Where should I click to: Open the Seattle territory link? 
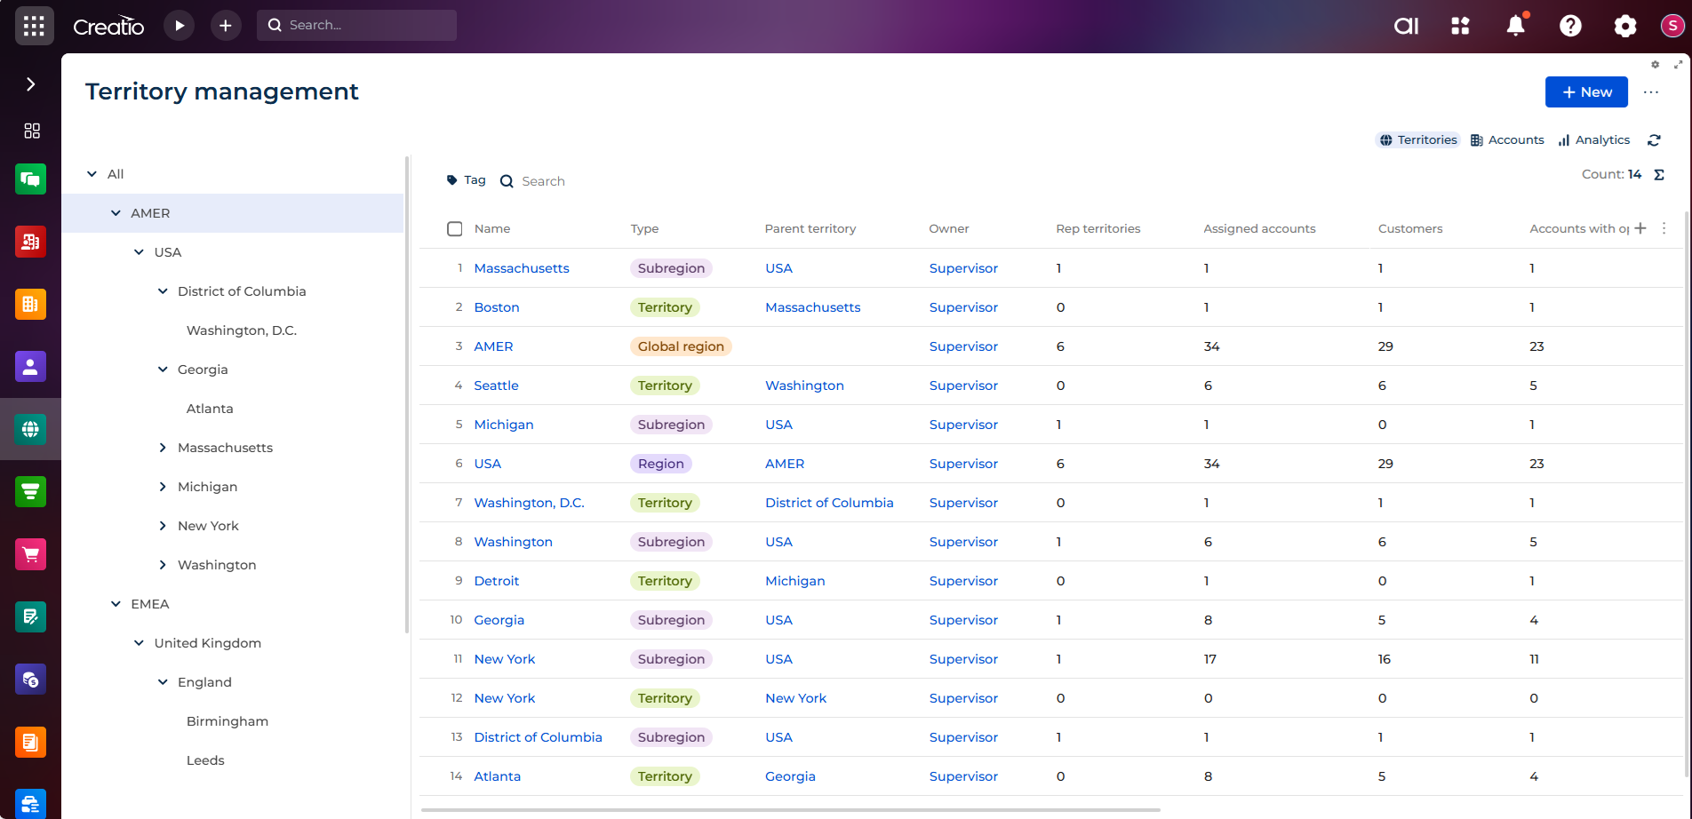[x=496, y=386]
